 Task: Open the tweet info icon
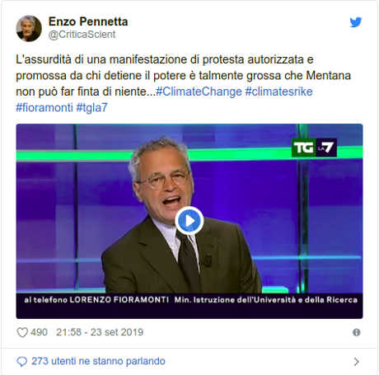356,332
